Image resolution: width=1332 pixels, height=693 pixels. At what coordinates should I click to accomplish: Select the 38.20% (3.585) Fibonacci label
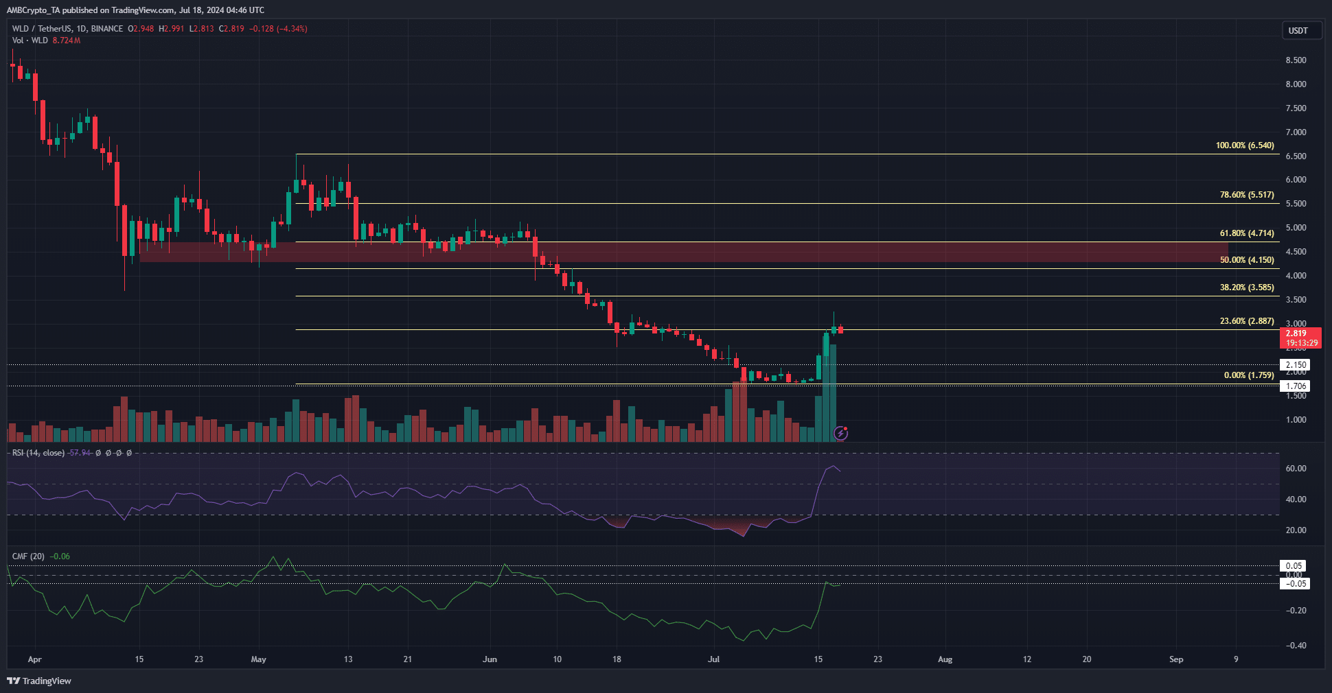pos(1247,287)
